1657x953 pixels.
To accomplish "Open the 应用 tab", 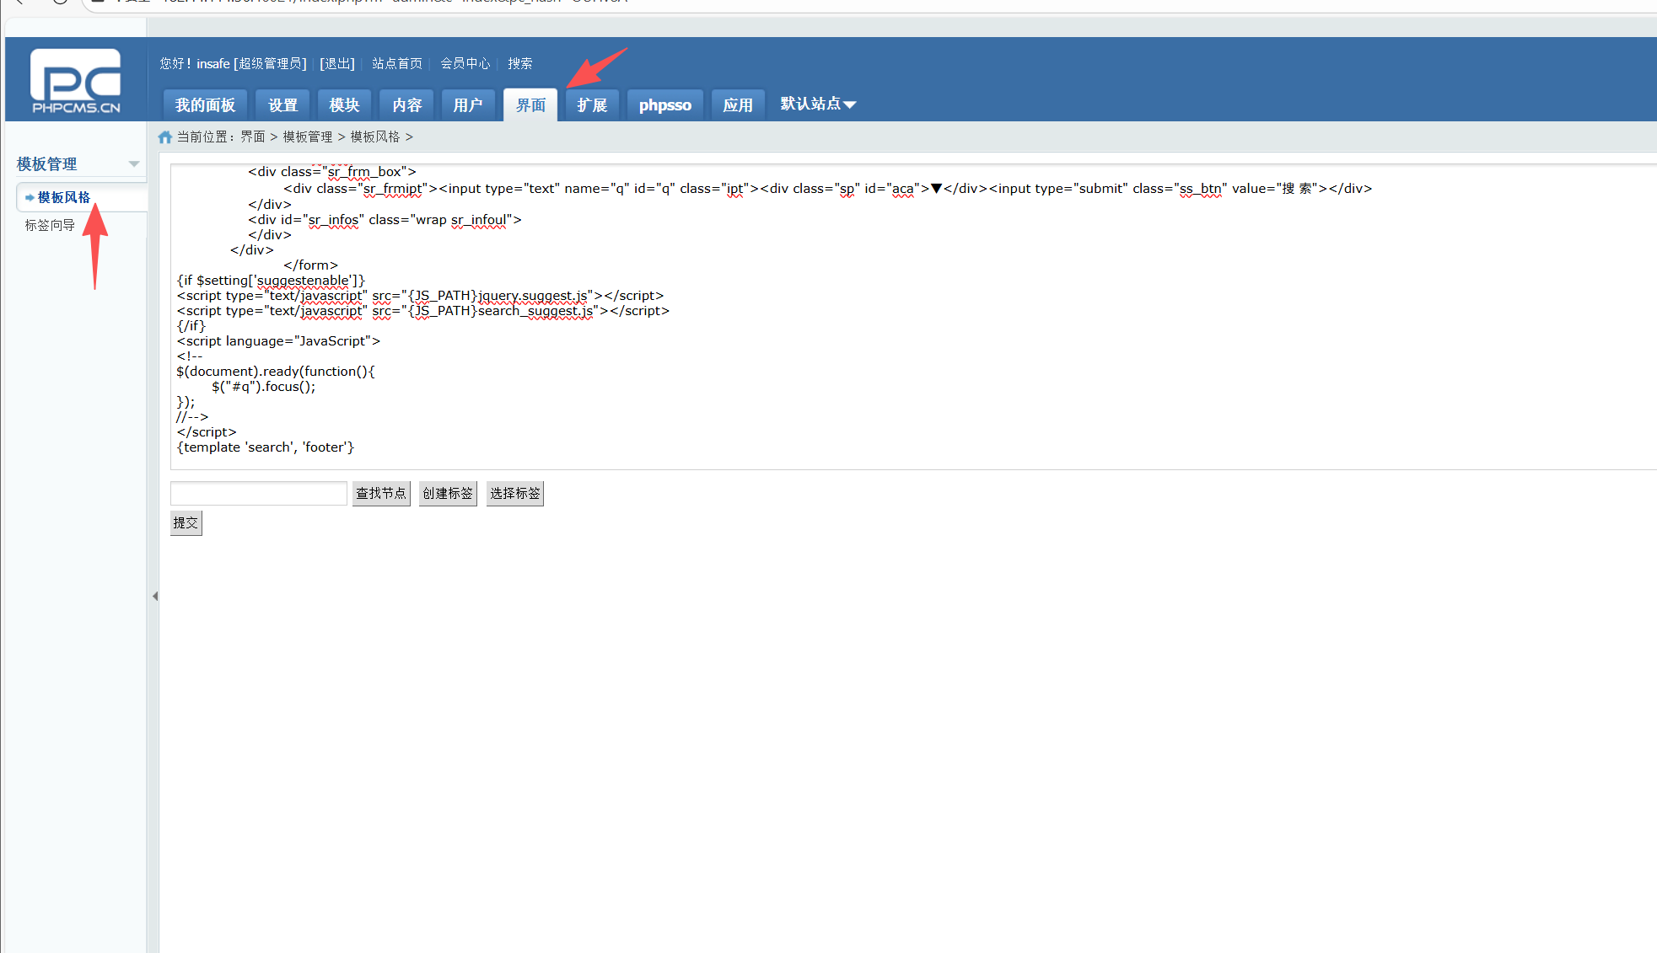I will (x=737, y=105).
